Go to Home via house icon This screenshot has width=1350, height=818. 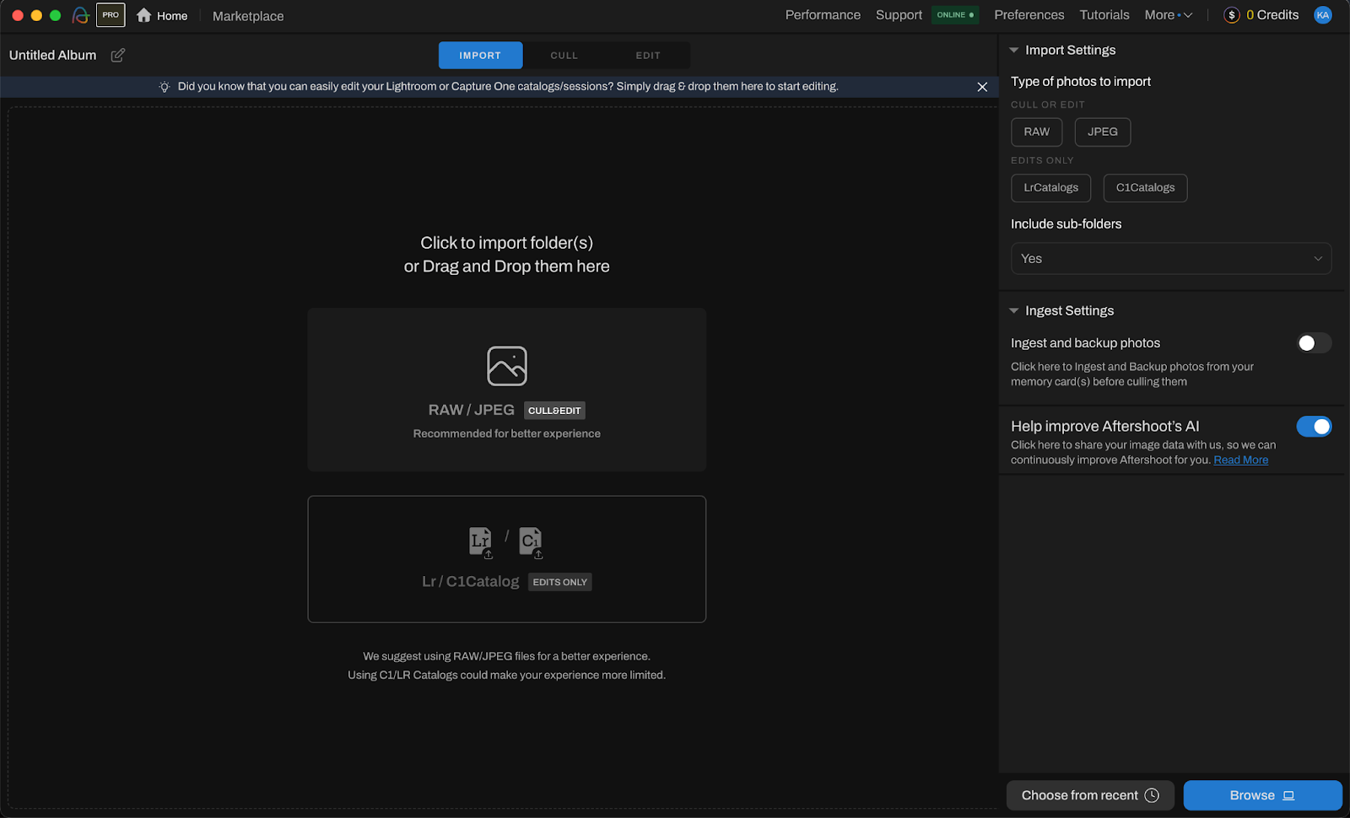point(144,15)
